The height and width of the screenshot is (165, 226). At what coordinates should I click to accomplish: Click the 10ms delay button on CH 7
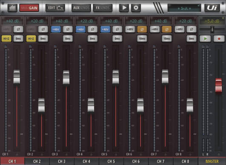167,39
